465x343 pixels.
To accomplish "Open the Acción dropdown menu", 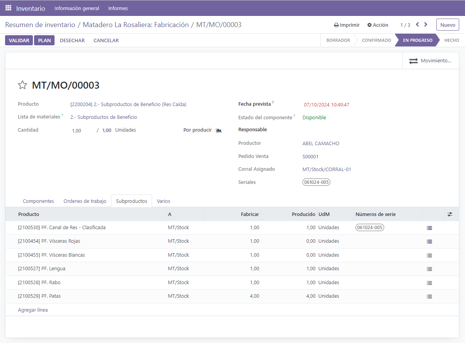I will 378,25.
